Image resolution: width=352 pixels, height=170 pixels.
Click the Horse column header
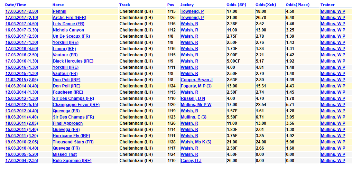[x=58, y=5]
